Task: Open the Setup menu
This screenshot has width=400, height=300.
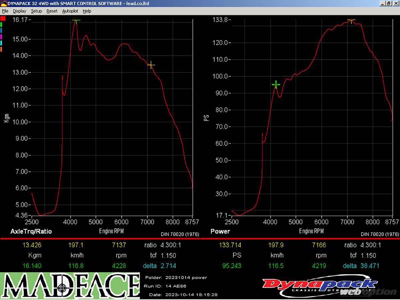Action: 36,11
